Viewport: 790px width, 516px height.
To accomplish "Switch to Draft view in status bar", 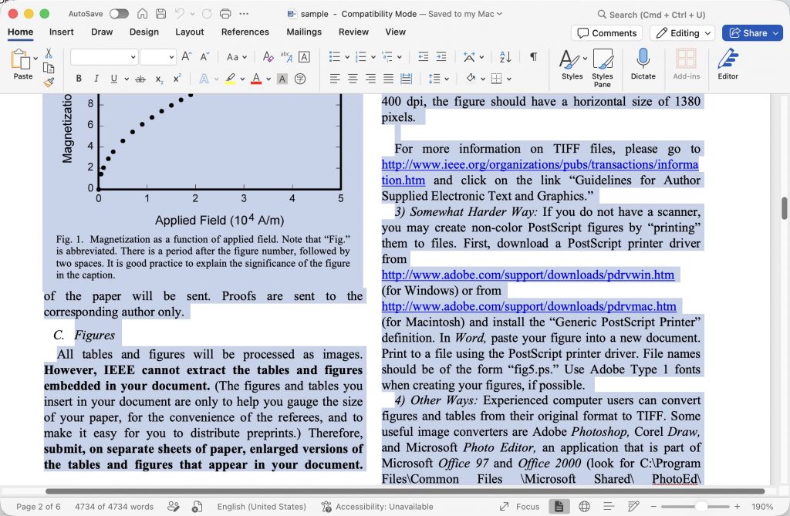I will (633, 507).
